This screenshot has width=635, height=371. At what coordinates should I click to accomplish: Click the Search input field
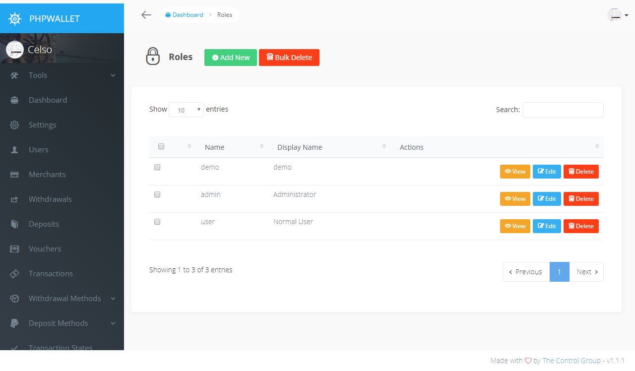563,110
